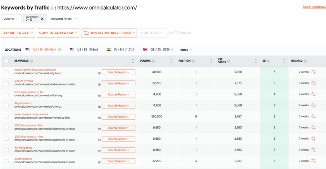The height and width of the screenshot is (169, 326).
Task: Open keyword link 'convert grams to ounces calculator'
Action: (x=35, y=70)
